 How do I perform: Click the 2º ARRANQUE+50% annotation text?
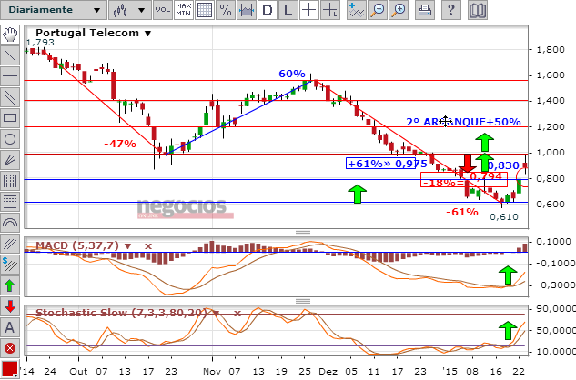(463, 122)
